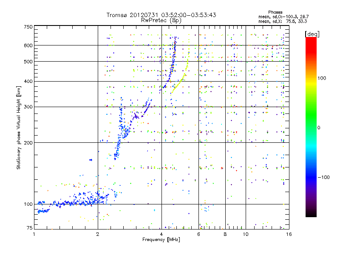
Task: Click the 'mean, sd,O:-100.3, 26.7' line
Action: click(283, 17)
